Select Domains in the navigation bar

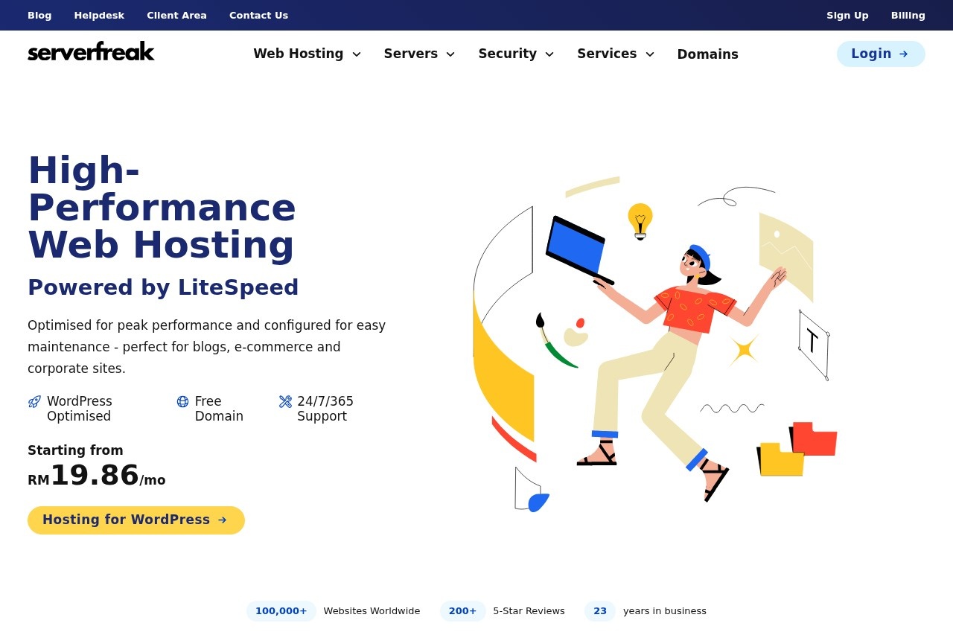tap(707, 54)
